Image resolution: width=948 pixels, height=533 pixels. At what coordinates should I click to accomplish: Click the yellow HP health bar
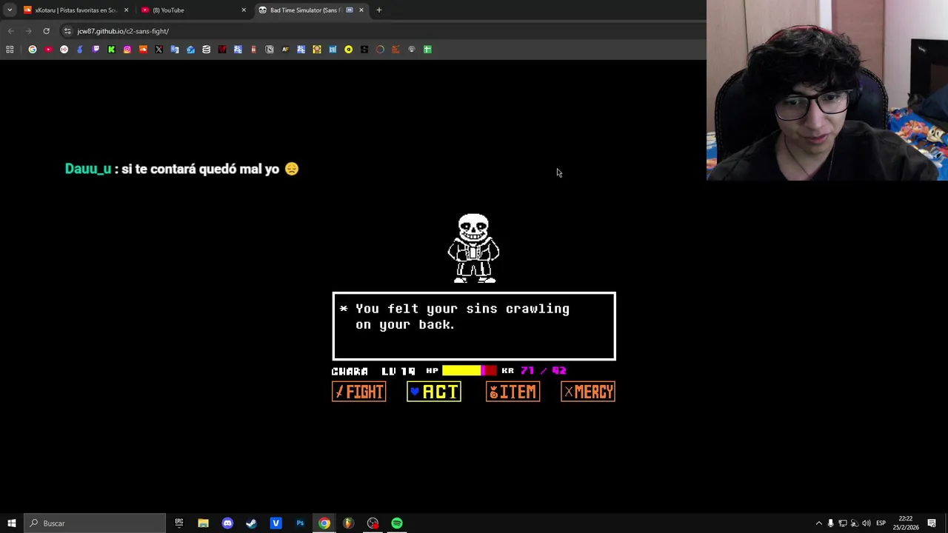pyautogui.click(x=470, y=370)
